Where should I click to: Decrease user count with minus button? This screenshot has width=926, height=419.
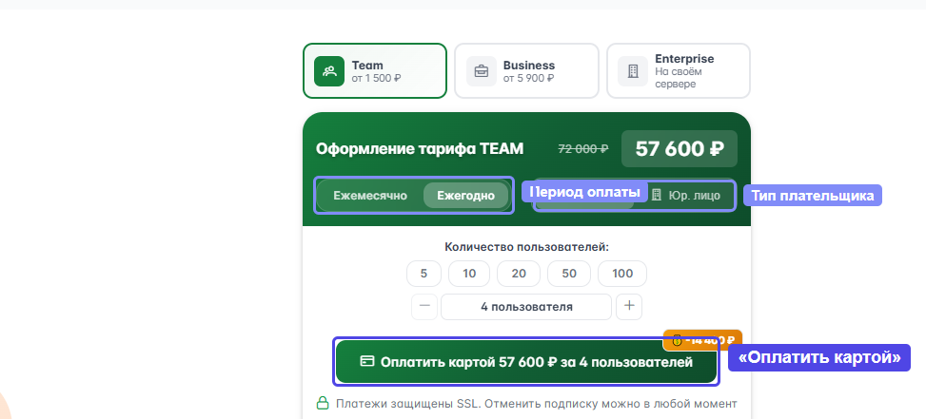pyautogui.click(x=424, y=307)
